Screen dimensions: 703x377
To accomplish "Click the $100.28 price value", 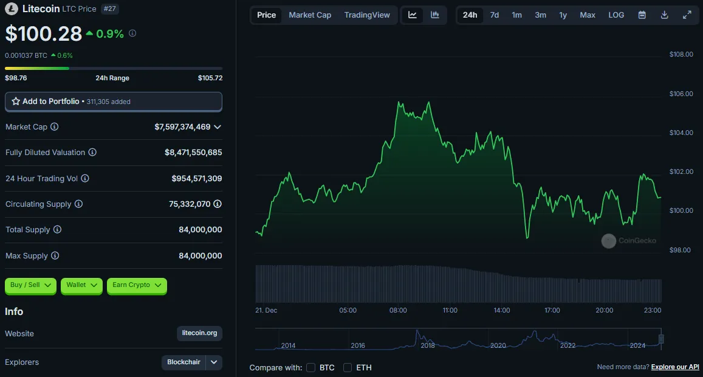I will pos(44,33).
